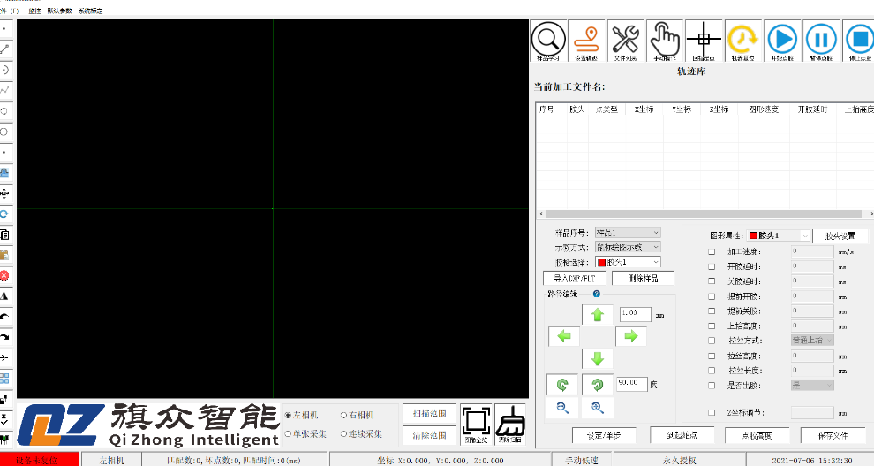Open the 默认参数 menu in menu bar
This screenshot has height=466, width=874.
(60, 11)
